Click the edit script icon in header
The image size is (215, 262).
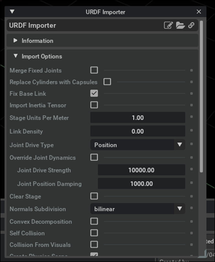click(168, 25)
